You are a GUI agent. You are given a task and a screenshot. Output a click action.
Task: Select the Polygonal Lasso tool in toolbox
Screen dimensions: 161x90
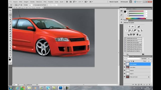coord(10,15)
